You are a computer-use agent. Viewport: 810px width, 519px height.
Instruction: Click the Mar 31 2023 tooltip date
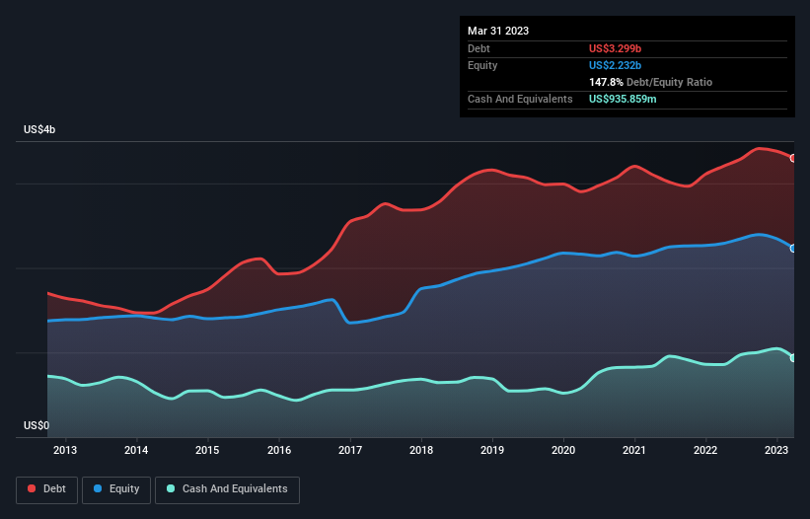[498, 31]
